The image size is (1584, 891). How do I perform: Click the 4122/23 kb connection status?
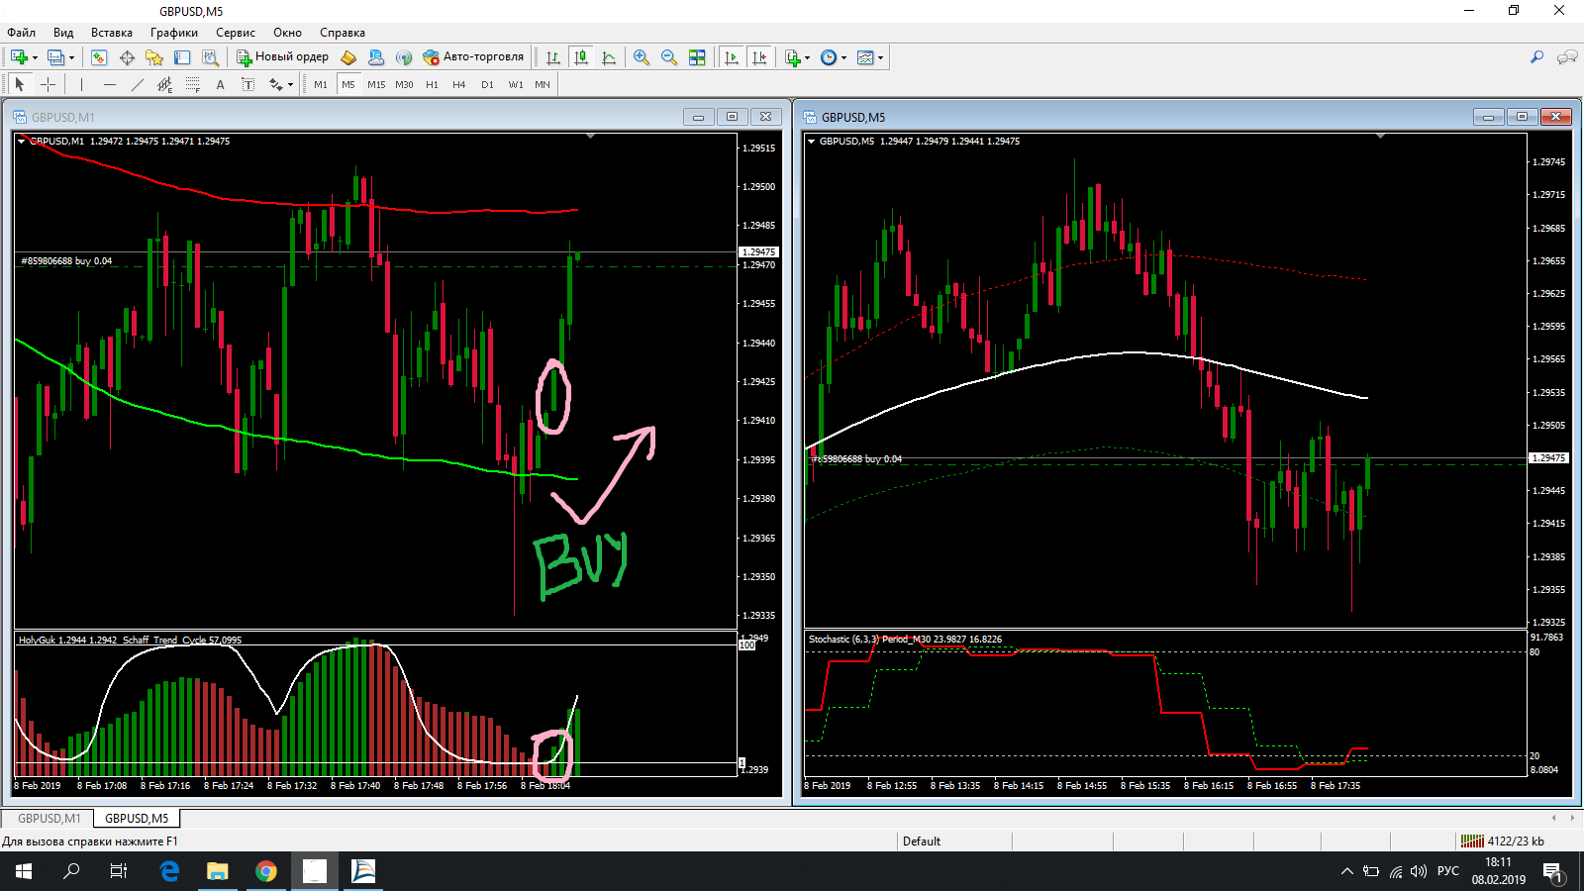[1503, 841]
